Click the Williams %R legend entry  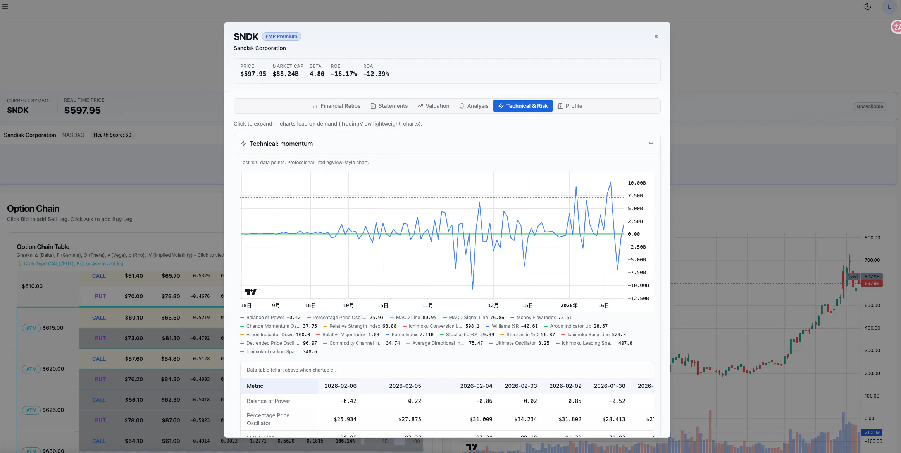[x=512, y=326]
